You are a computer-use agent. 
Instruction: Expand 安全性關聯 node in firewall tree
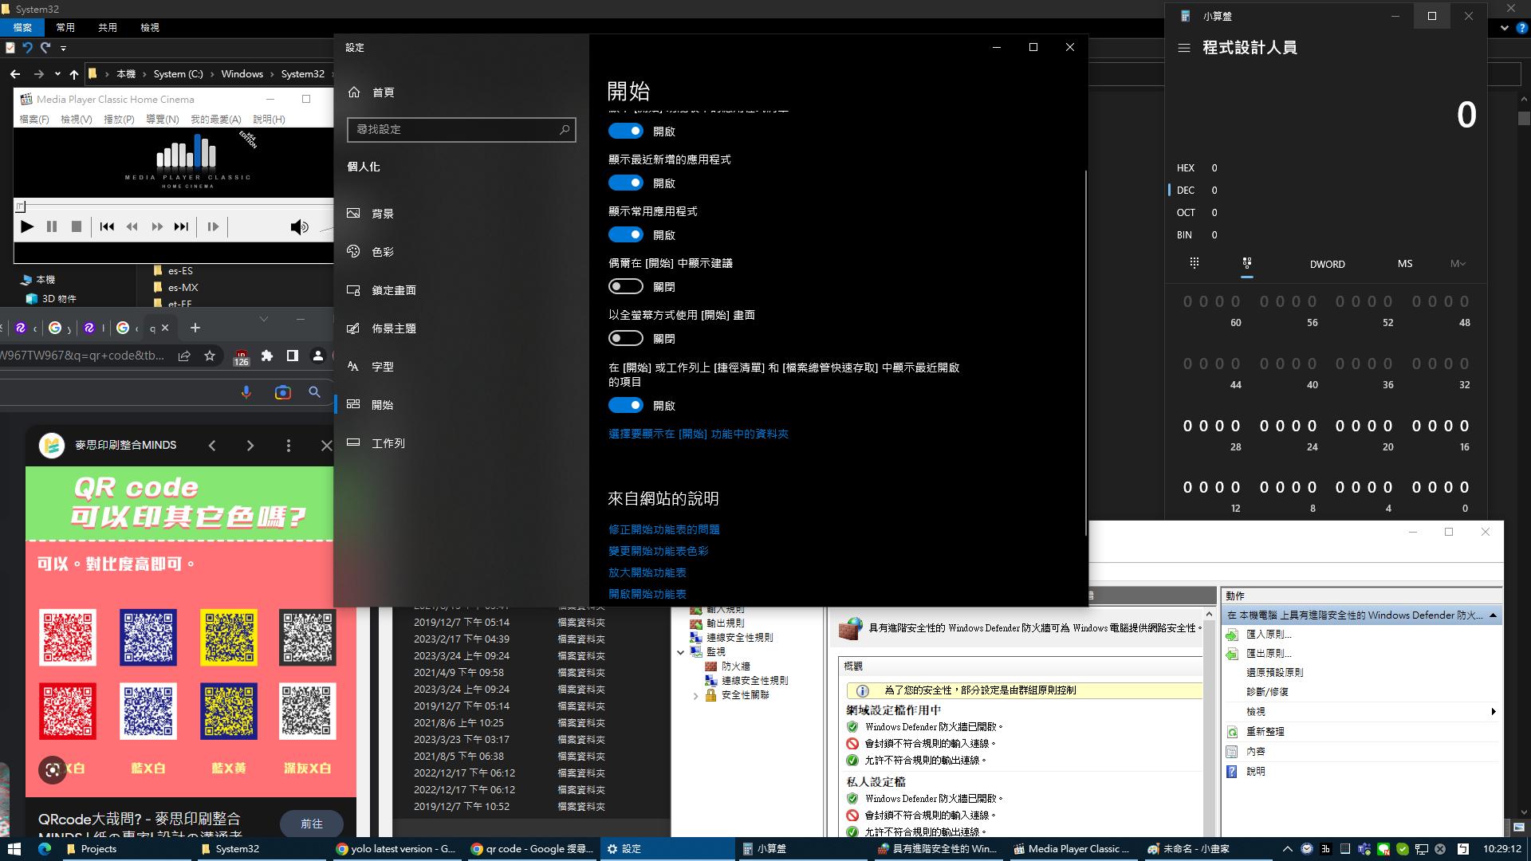pos(695,696)
